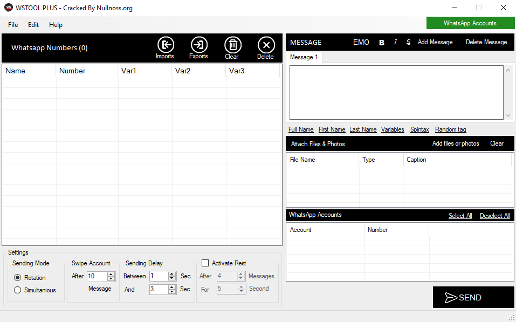Open the EMO emoji picker

[361, 42]
